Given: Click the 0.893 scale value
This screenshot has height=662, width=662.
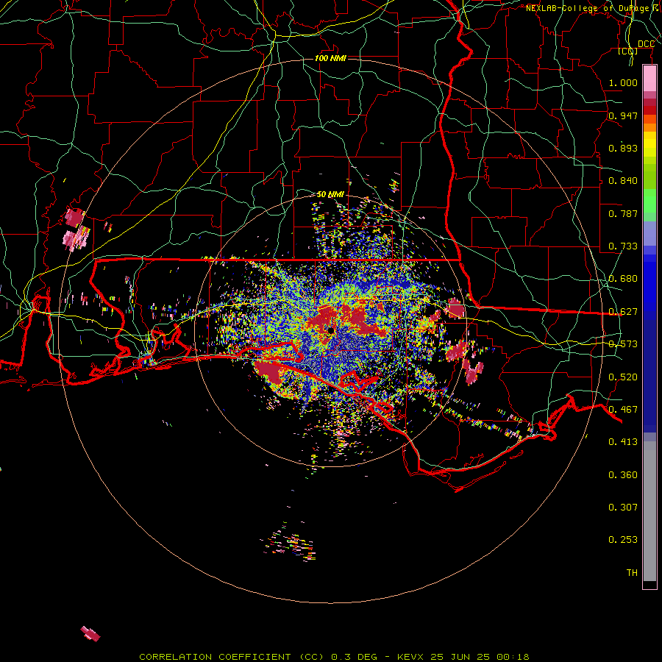Looking at the screenshot, I should (x=623, y=148).
